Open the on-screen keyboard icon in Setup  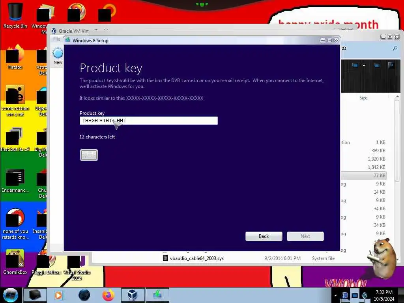click(x=89, y=155)
